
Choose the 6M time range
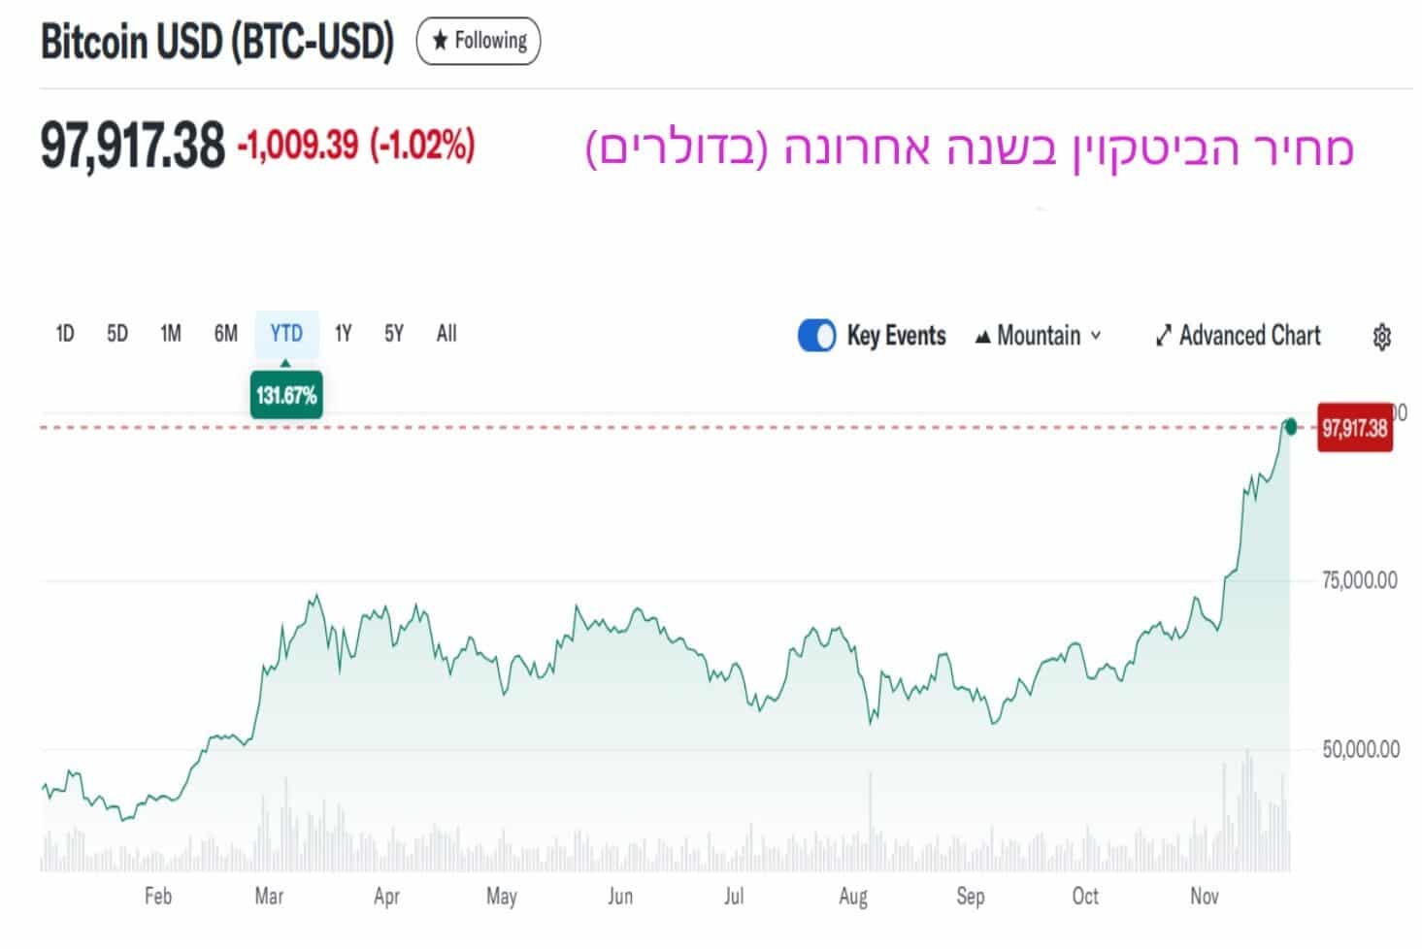pyautogui.click(x=225, y=334)
